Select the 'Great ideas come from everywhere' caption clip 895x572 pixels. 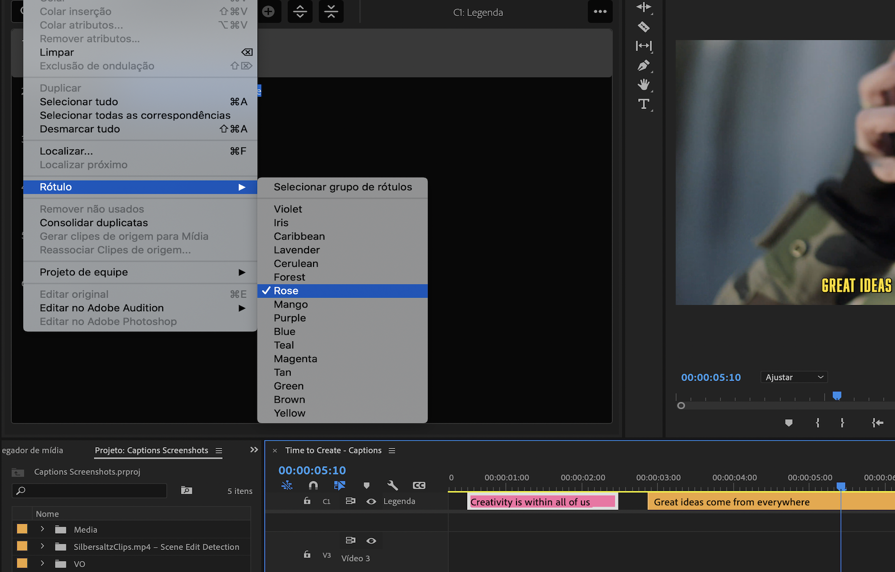point(771,502)
